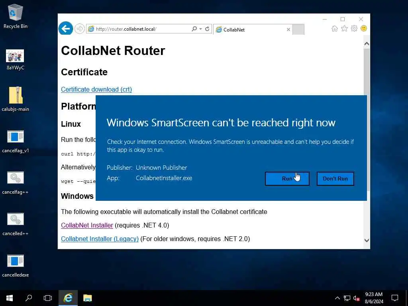
Task: Select the calubjs-main zip folder icon
Action: click(x=16, y=99)
